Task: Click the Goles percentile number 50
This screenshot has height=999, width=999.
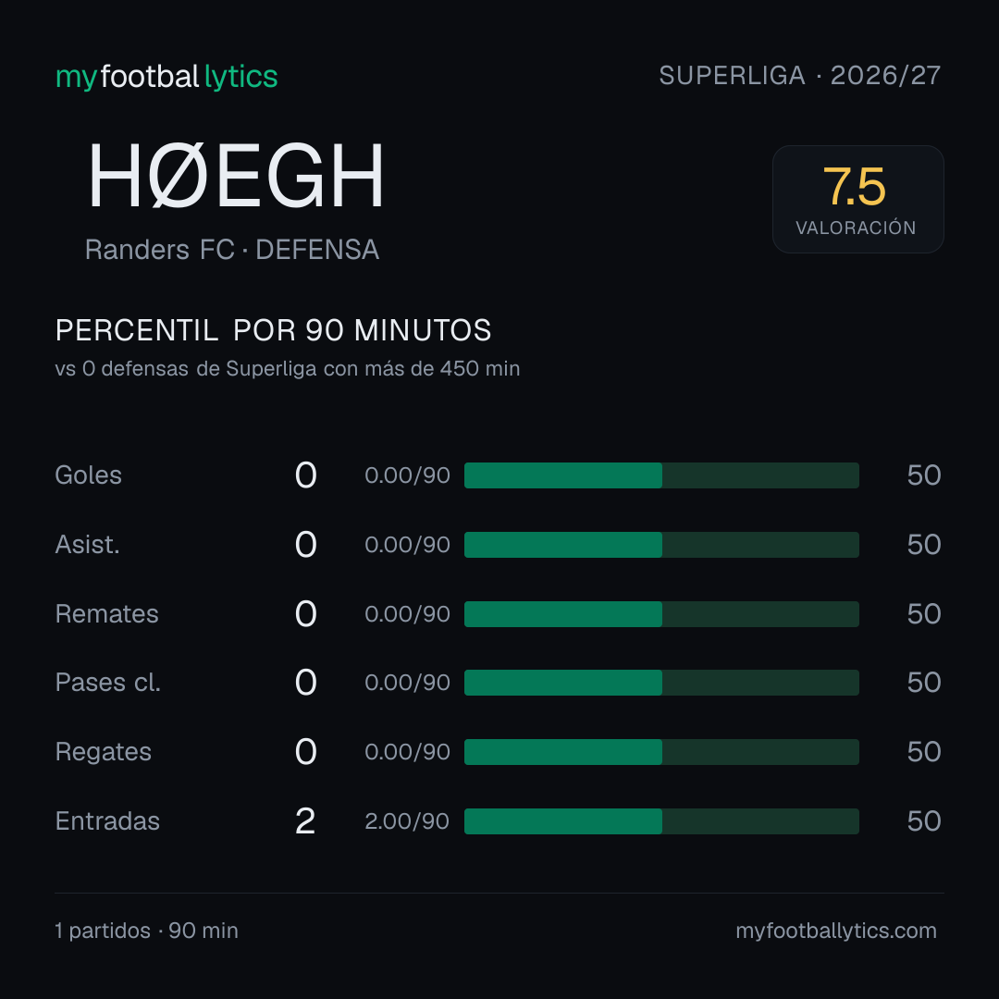Action: (x=924, y=475)
